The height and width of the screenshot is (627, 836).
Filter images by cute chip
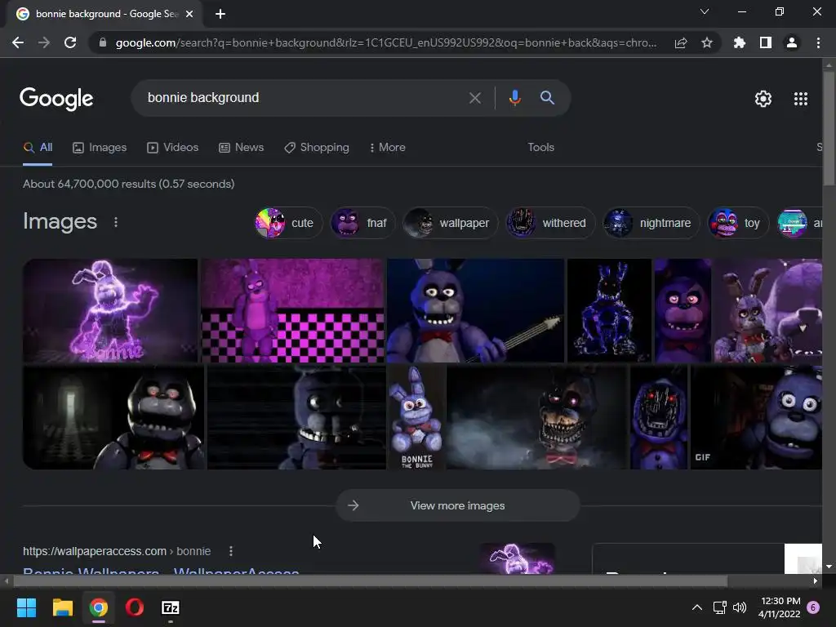point(287,223)
